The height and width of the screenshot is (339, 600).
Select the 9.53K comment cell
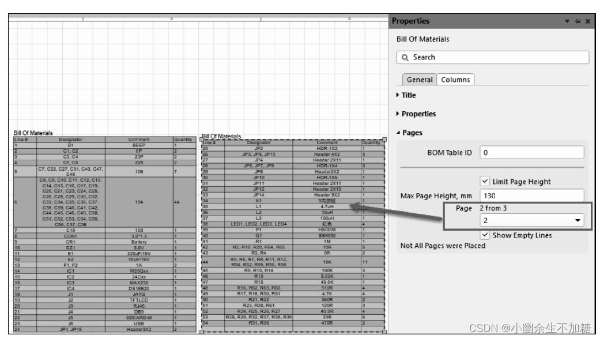tap(327, 276)
